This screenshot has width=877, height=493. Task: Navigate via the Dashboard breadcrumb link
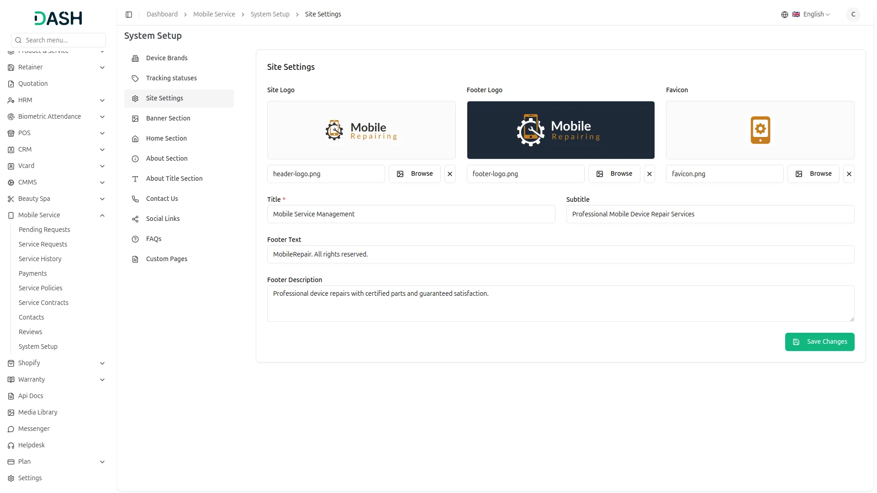tap(162, 14)
